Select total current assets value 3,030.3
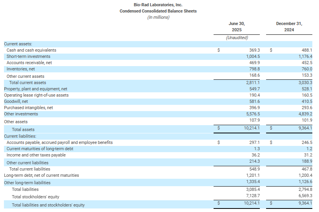The height and width of the screenshot is (212, 319). click(305, 83)
